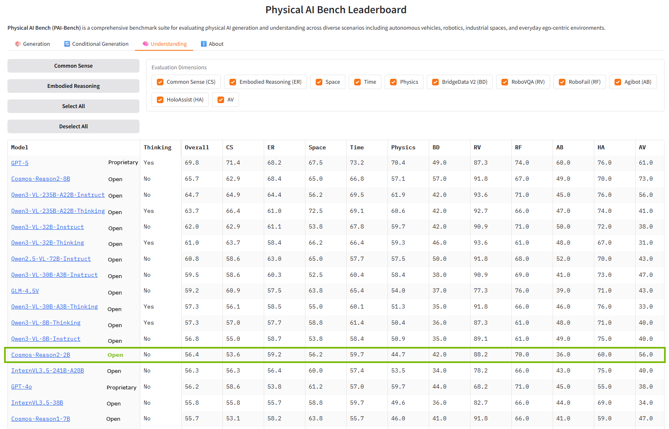Click the pink brain icon on Understanding tab
Image resolution: width=669 pixels, height=429 pixels.
[145, 44]
